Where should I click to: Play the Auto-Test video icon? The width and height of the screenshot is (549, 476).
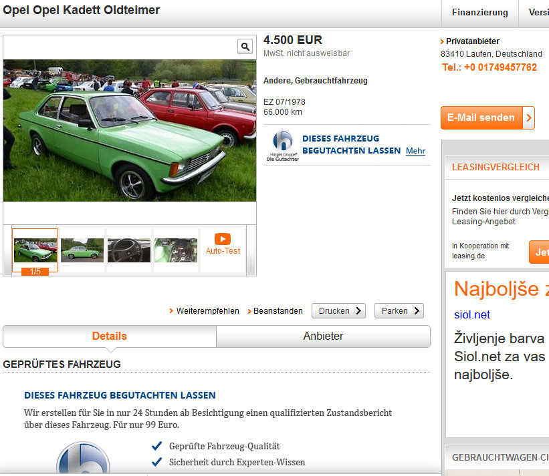223,239
